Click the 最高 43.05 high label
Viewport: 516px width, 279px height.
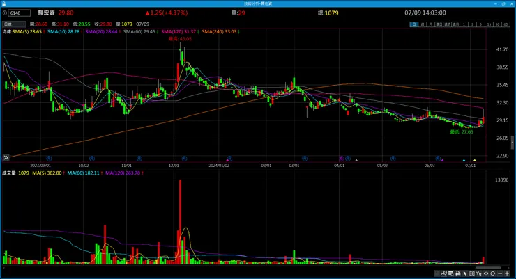click(x=180, y=39)
